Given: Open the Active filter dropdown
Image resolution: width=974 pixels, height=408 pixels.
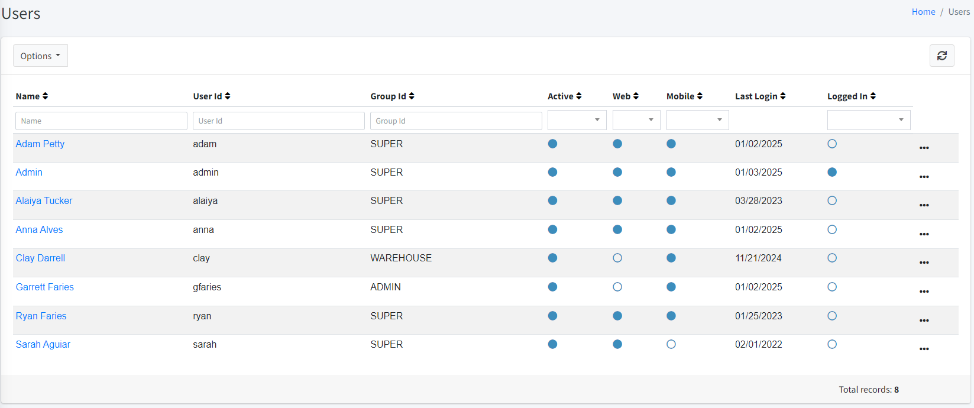Looking at the screenshot, I should [577, 120].
